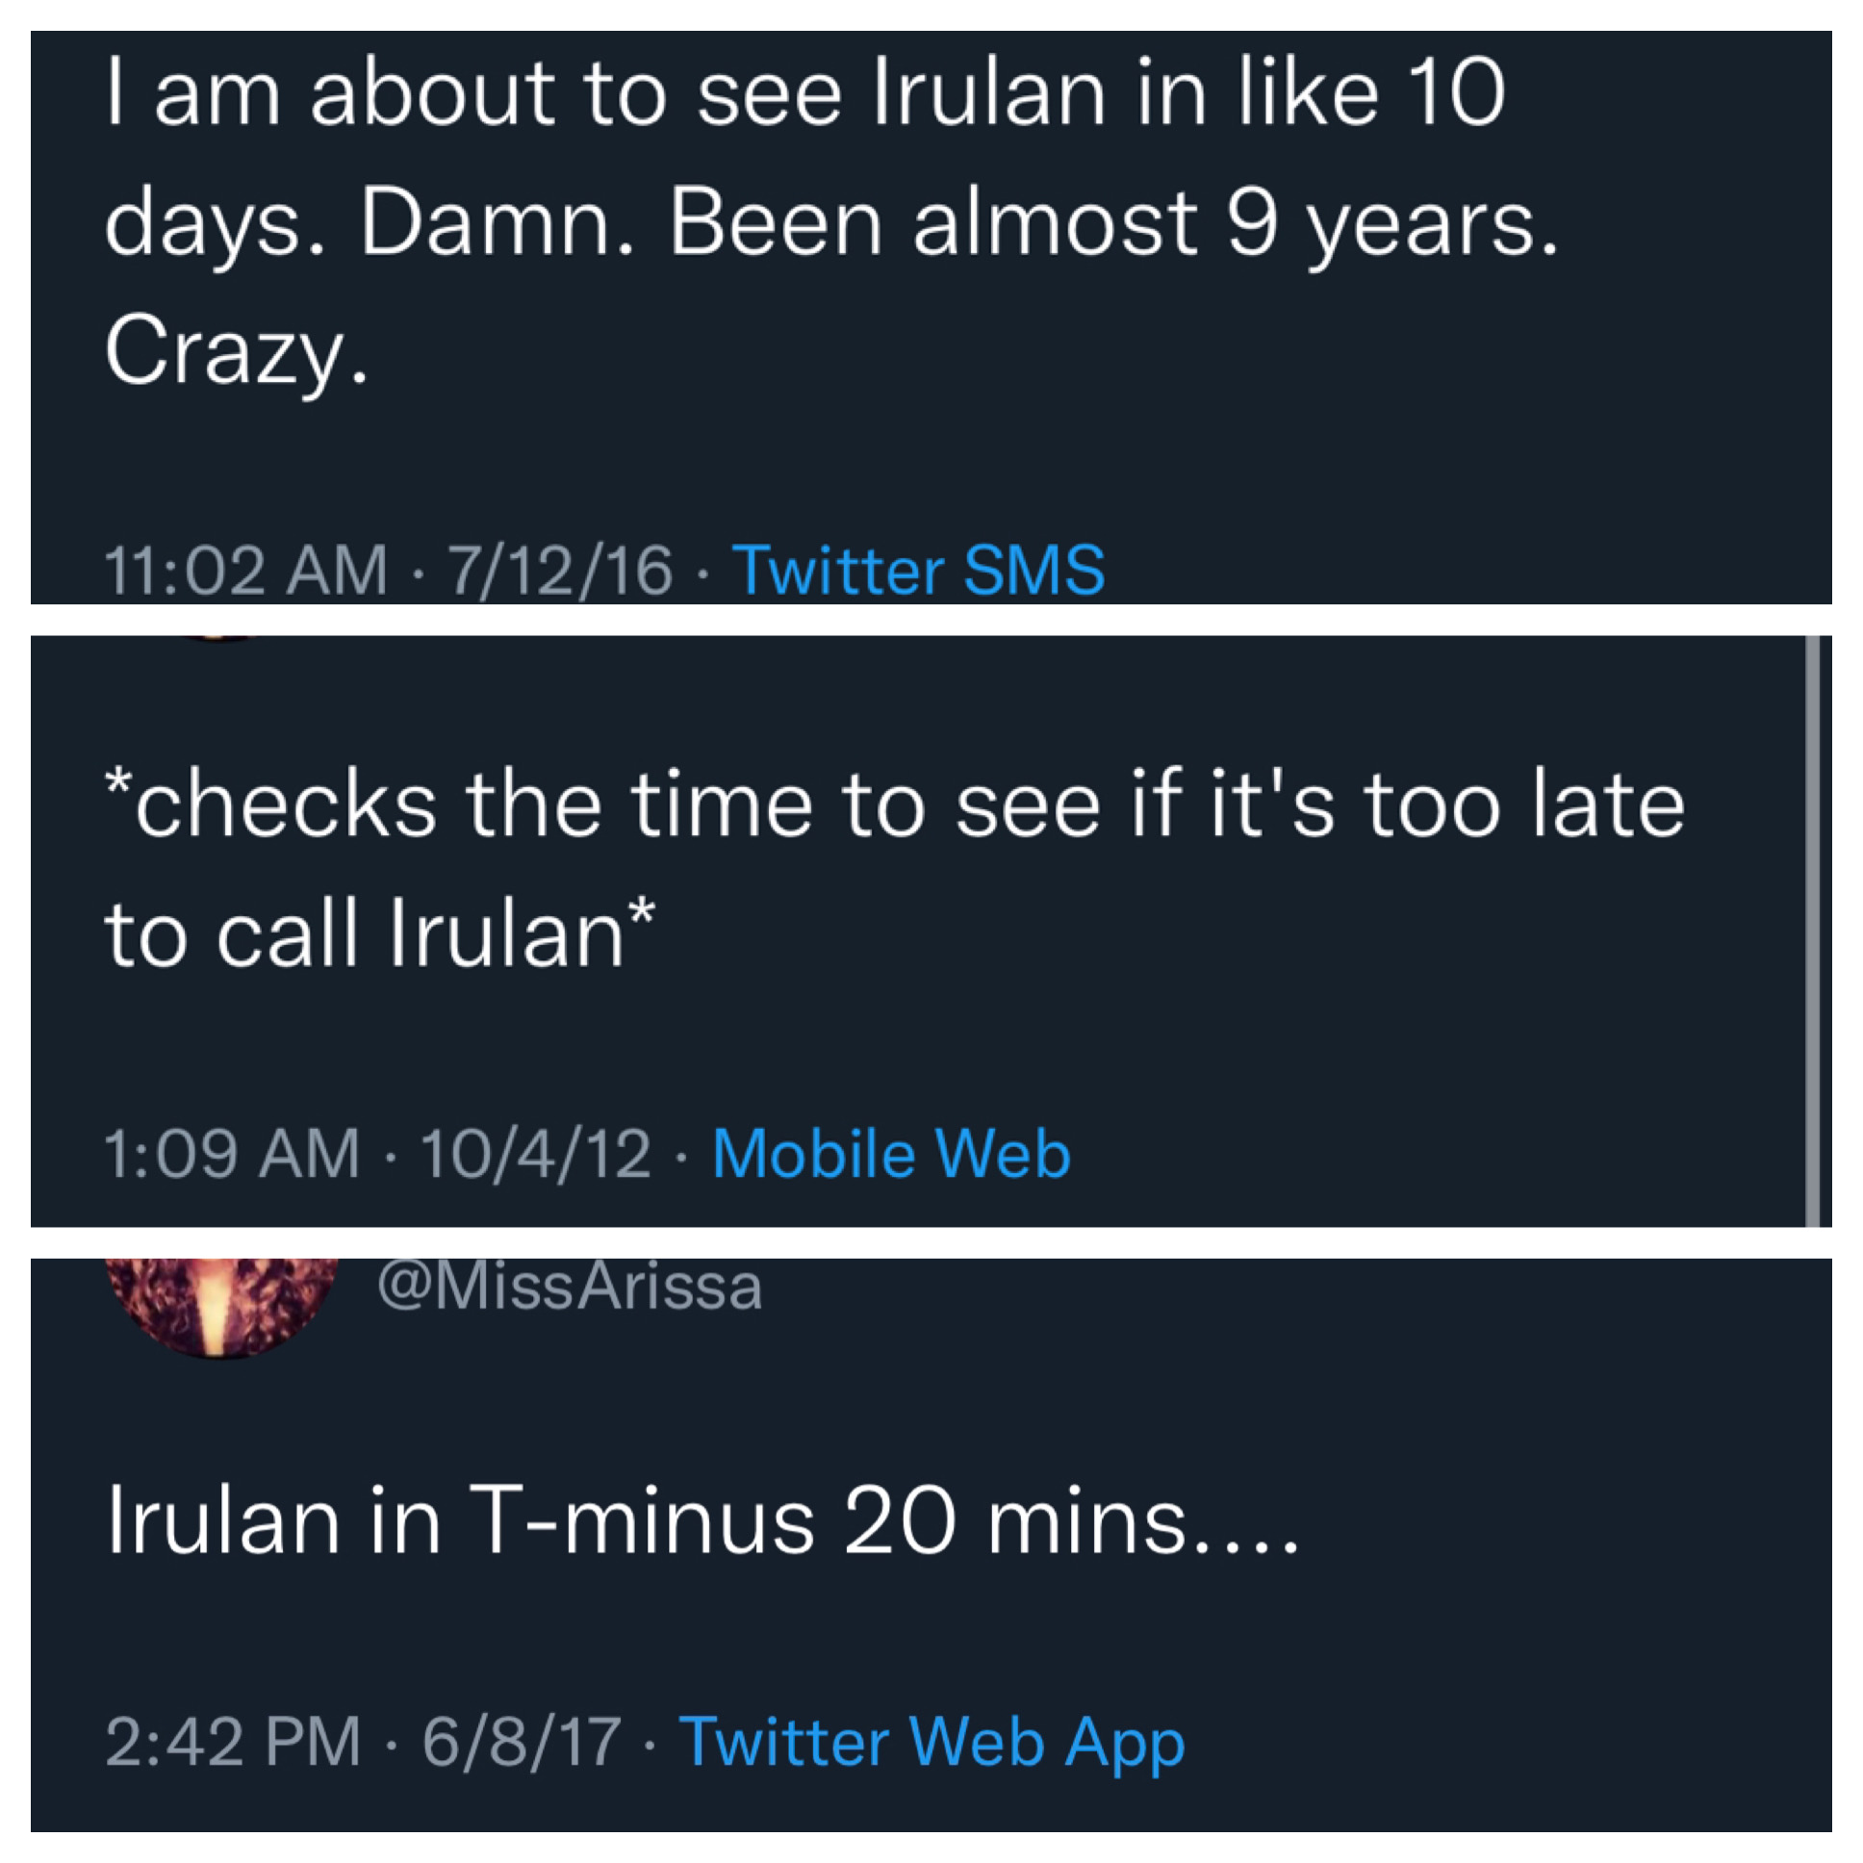This screenshot has width=1863, height=1863.
Task: Open the Twitter SMS source link
Action: click(918, 570)
